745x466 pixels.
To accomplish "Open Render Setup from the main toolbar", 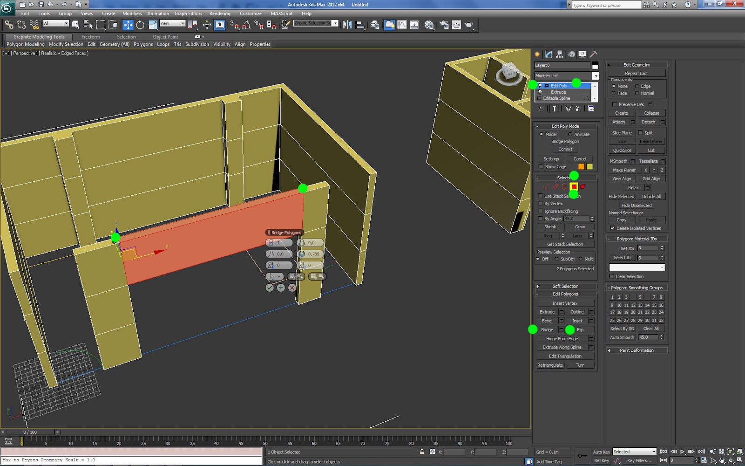I will [x=444, y=24].
